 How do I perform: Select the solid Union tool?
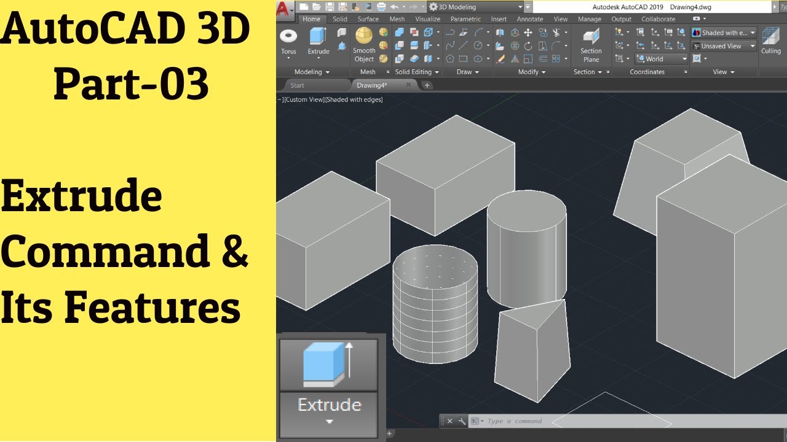[399, 32]
